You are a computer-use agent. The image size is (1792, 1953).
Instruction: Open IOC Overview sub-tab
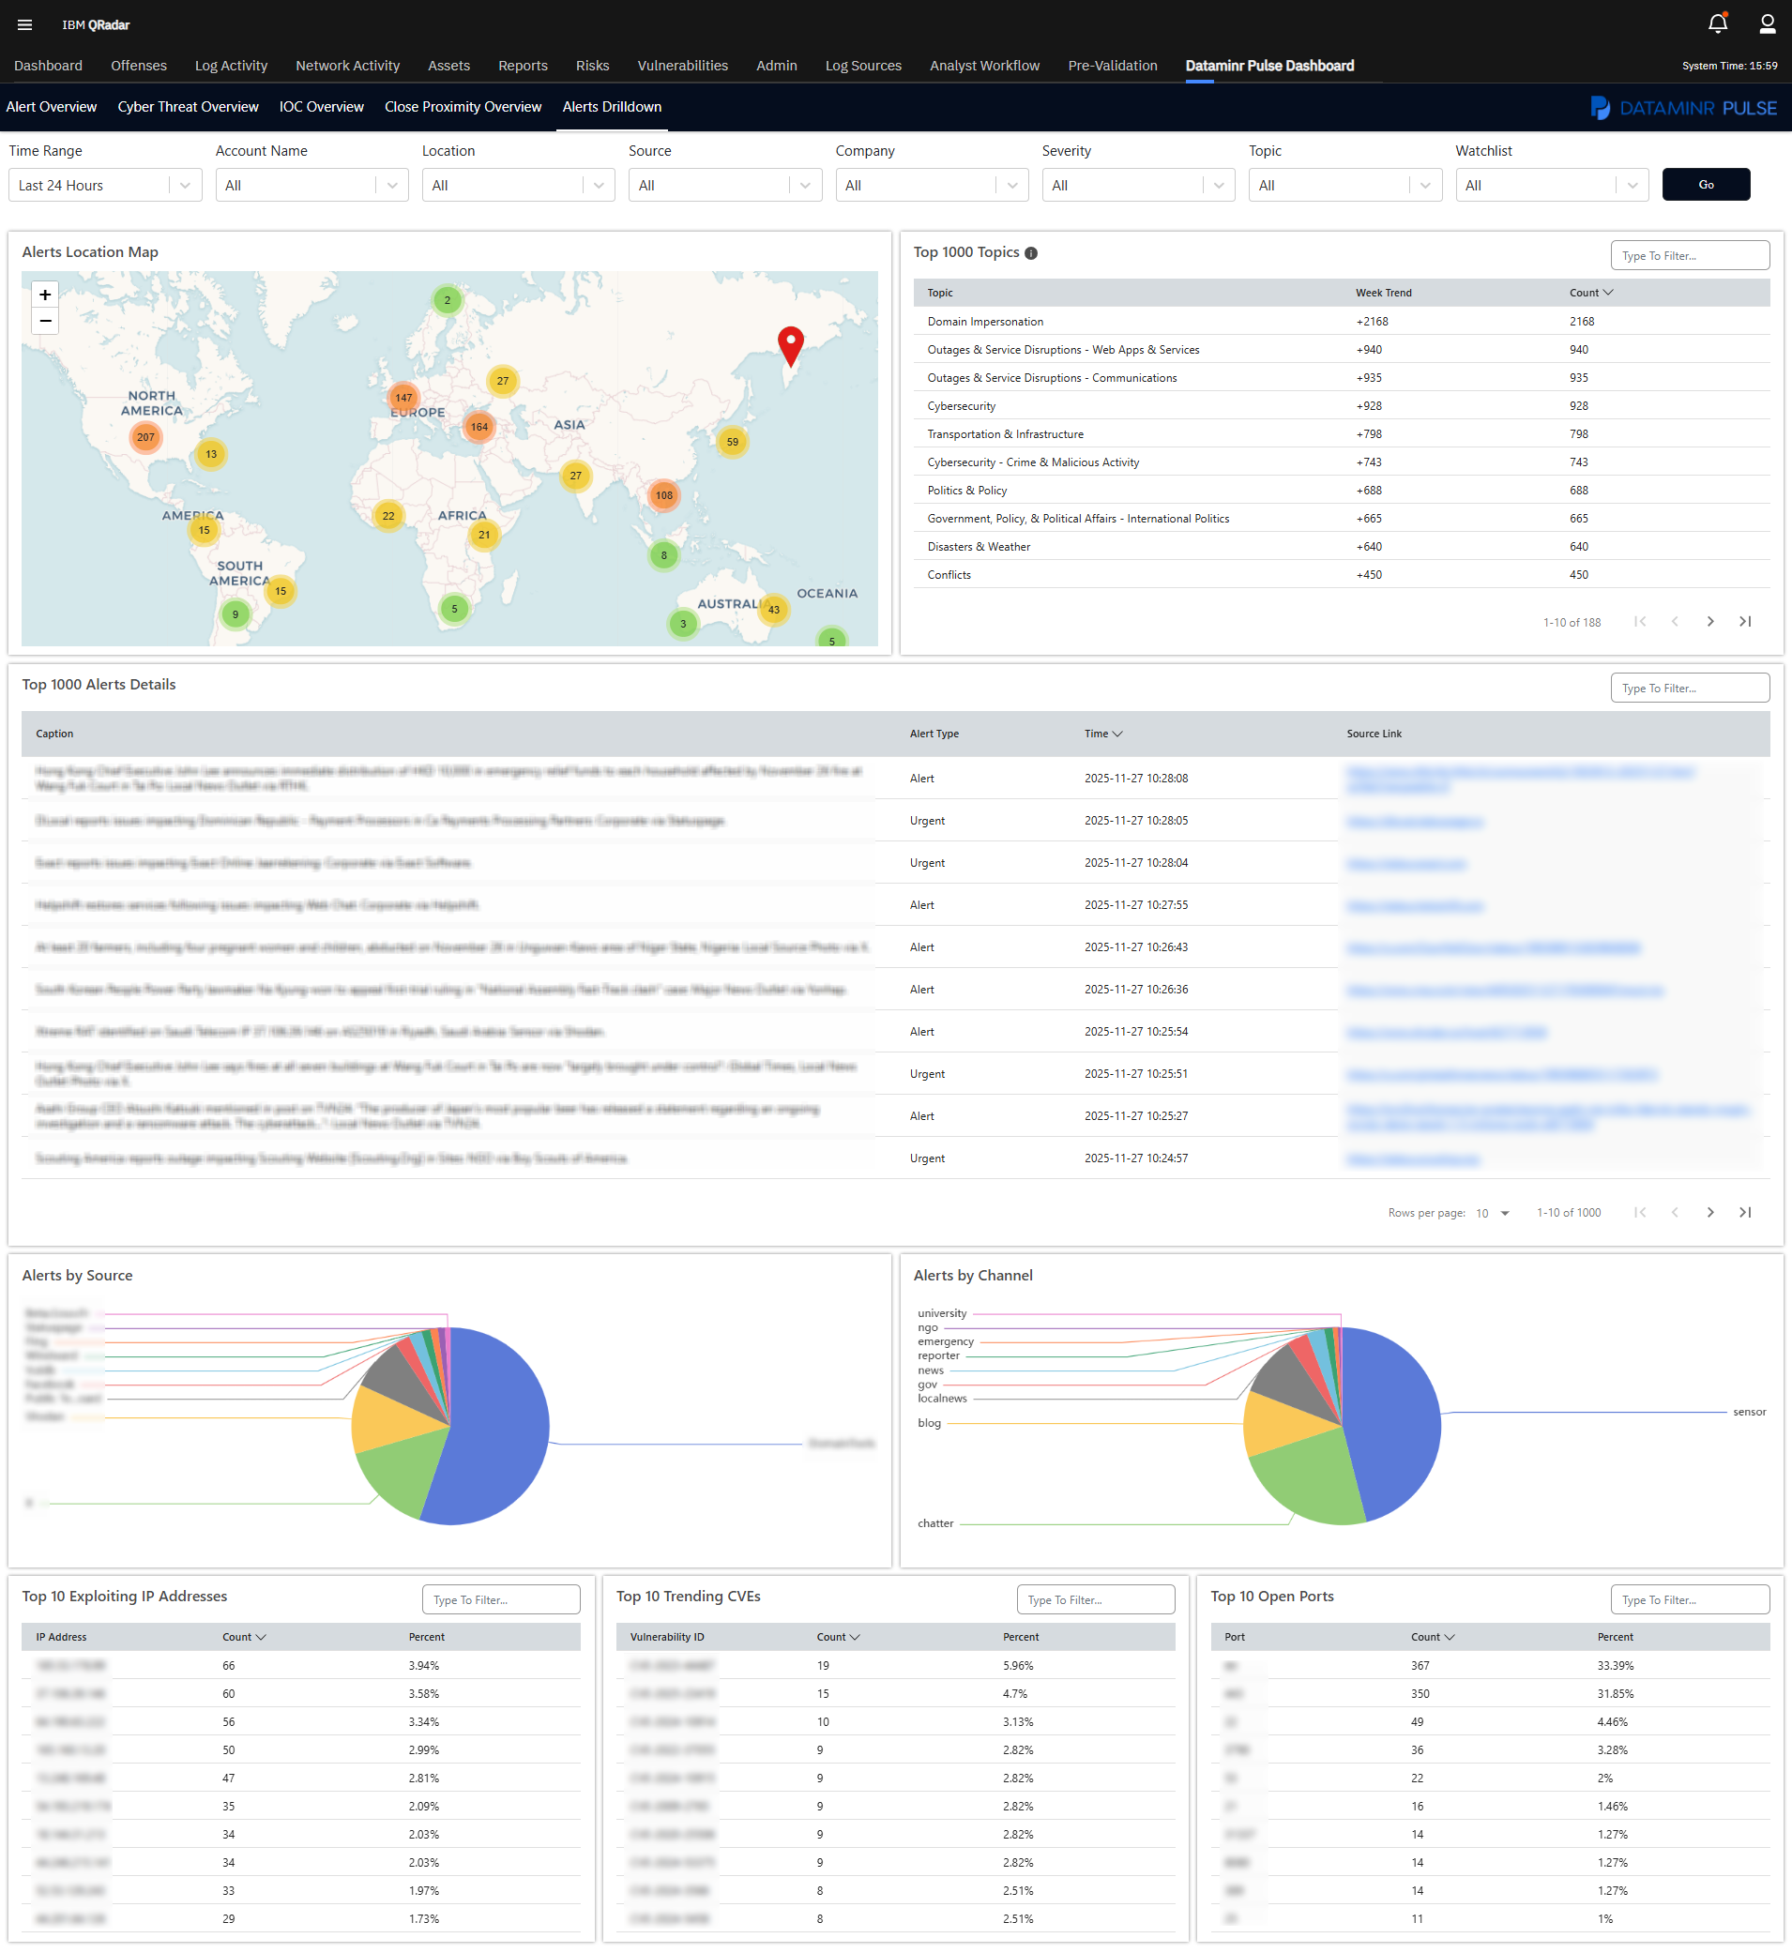click(x=321, y=107)
